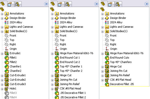Expand Design Binder in the left panel
150x99 pixels.
(2, 18)
